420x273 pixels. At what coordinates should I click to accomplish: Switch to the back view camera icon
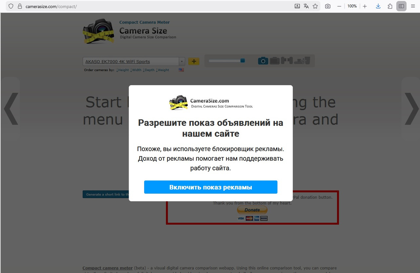pyautogui.click(x=275, y=61)
